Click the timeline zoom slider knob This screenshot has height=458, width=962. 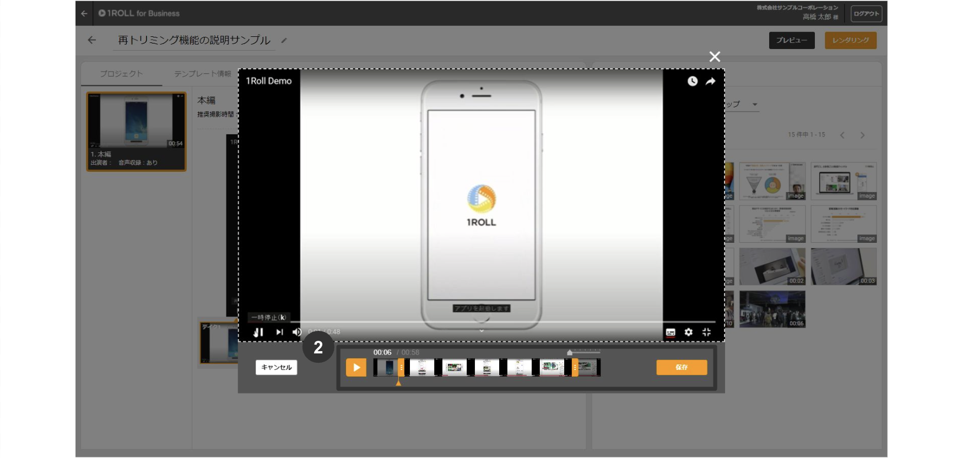coord(570,352)
